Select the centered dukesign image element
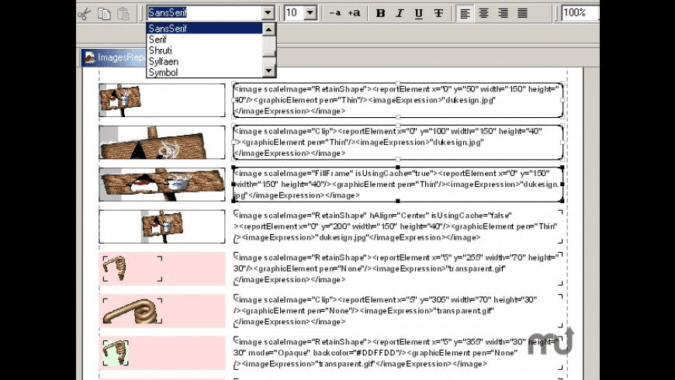675x380 pixels. (162, 226)
